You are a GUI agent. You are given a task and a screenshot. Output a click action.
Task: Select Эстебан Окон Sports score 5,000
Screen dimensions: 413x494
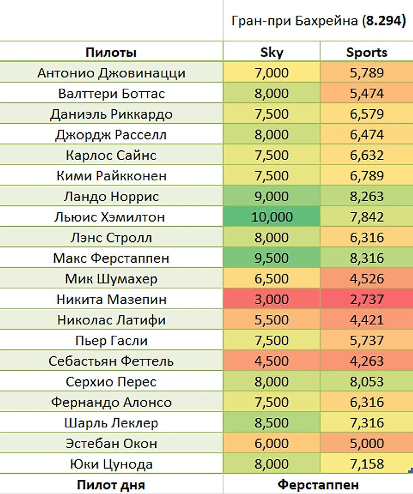pyautogui.click(x=367, y=443)
